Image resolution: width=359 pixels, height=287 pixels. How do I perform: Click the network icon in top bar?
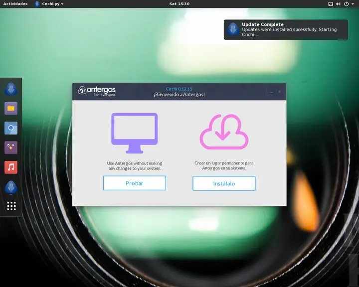coord(331,4)
